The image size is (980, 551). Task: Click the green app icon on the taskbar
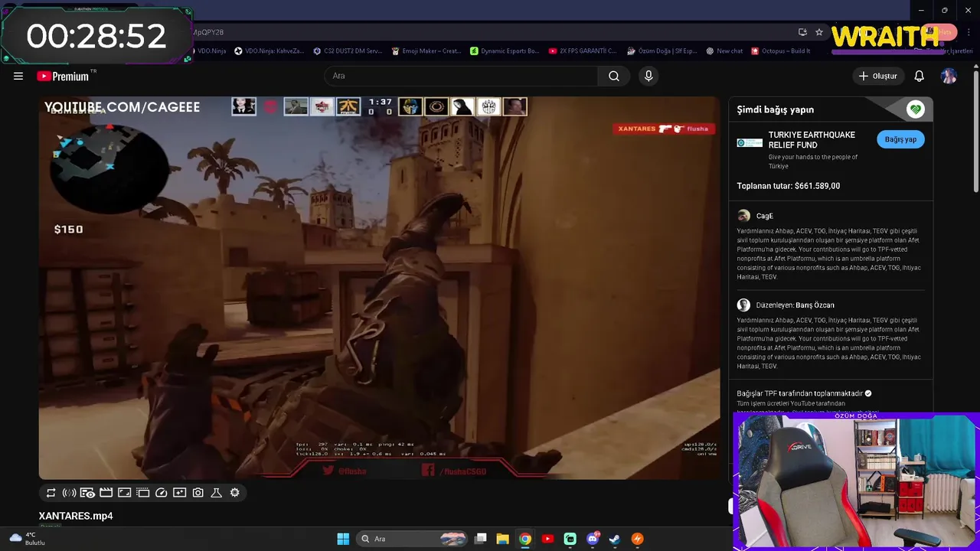(x=570, y=539)
